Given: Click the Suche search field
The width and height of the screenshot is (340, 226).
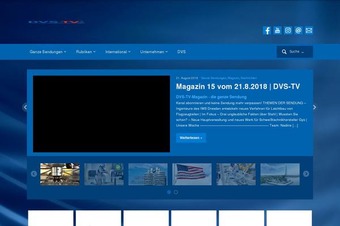Looking at the screenshot, I should pyautogui.click(x=295, y=51).
